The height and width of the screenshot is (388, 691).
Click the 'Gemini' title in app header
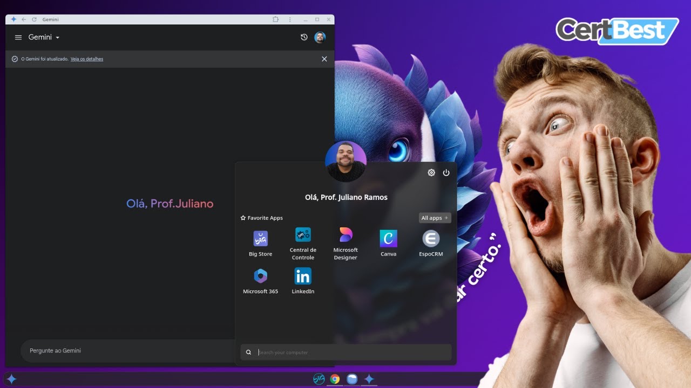click(x=40, y=37)
